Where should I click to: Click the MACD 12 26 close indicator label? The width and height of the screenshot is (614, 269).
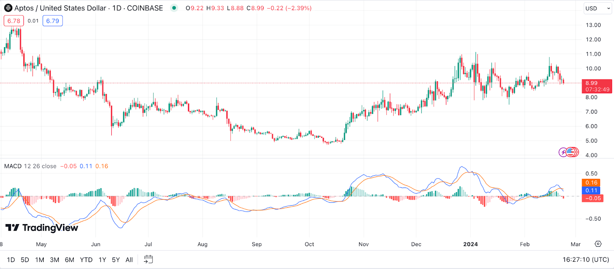pos(30,166)
